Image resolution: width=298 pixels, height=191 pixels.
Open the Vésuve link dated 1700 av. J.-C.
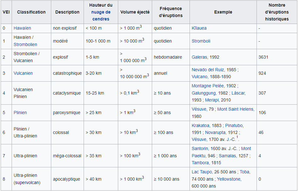click(x=199, y=139)
